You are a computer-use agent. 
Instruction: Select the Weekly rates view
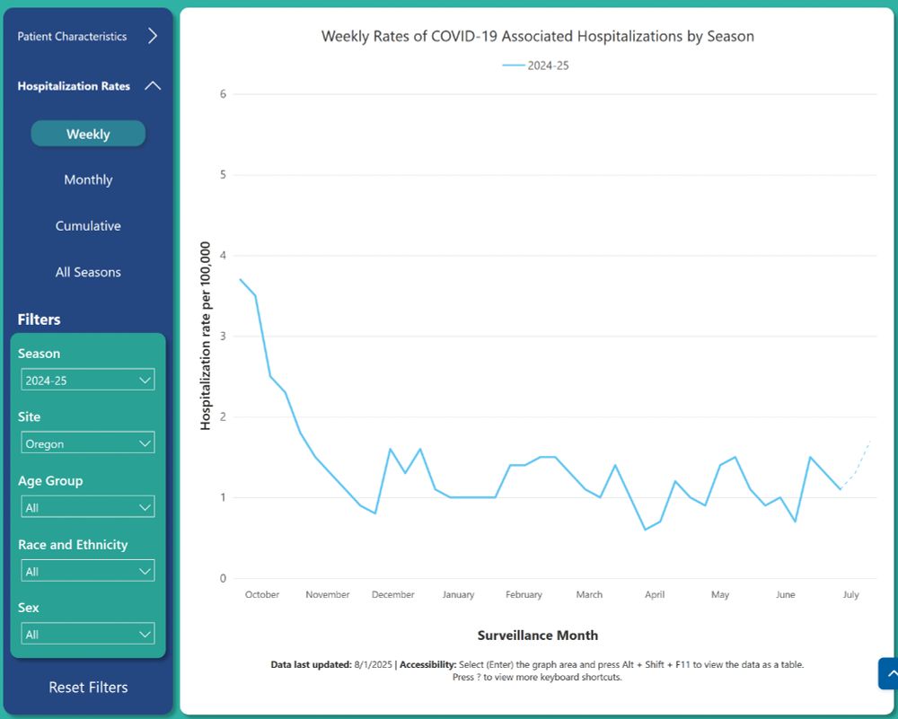(x=88, y=134)
